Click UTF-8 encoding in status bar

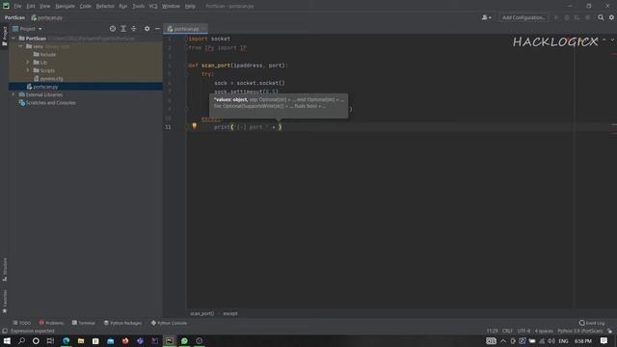click(523, 331)
